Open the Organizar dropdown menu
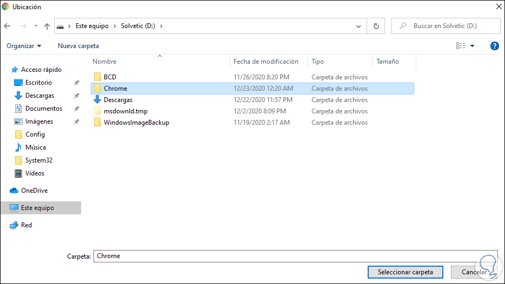505x284 pixels. click(24, 46)
